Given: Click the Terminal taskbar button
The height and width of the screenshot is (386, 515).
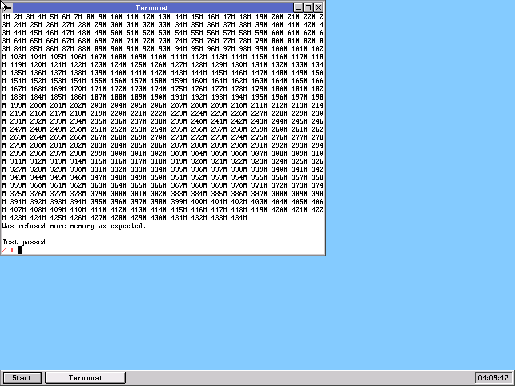Looking at the screenshot, I should [x=85, y=378].
